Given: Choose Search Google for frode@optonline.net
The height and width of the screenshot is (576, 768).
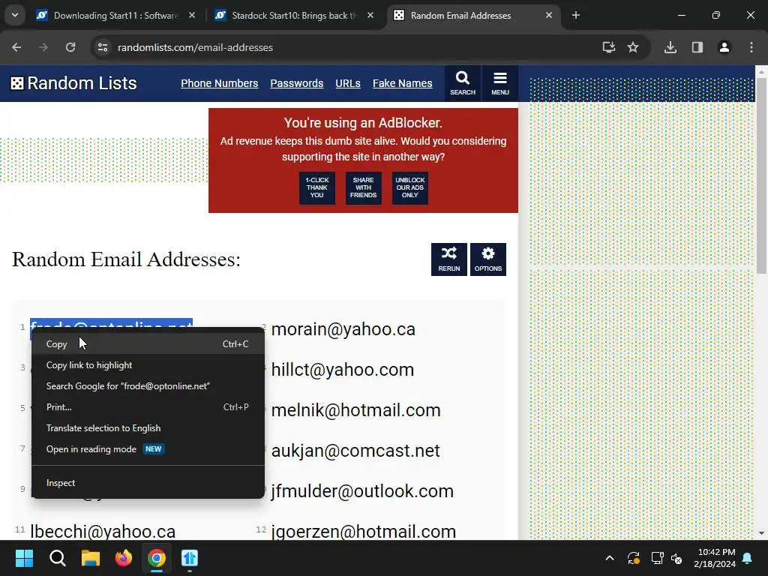Looking at the screenshot, I should pyautogui.click(x=148, y=386).
